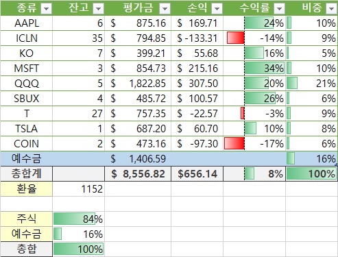This screenshot has height=257, width=338.
Task: Select the ICLN ticker cell
Action: point(27,38)
